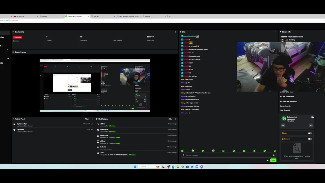
Task: Click Title change icon in Mod Actions
Action: coord(98,153)
